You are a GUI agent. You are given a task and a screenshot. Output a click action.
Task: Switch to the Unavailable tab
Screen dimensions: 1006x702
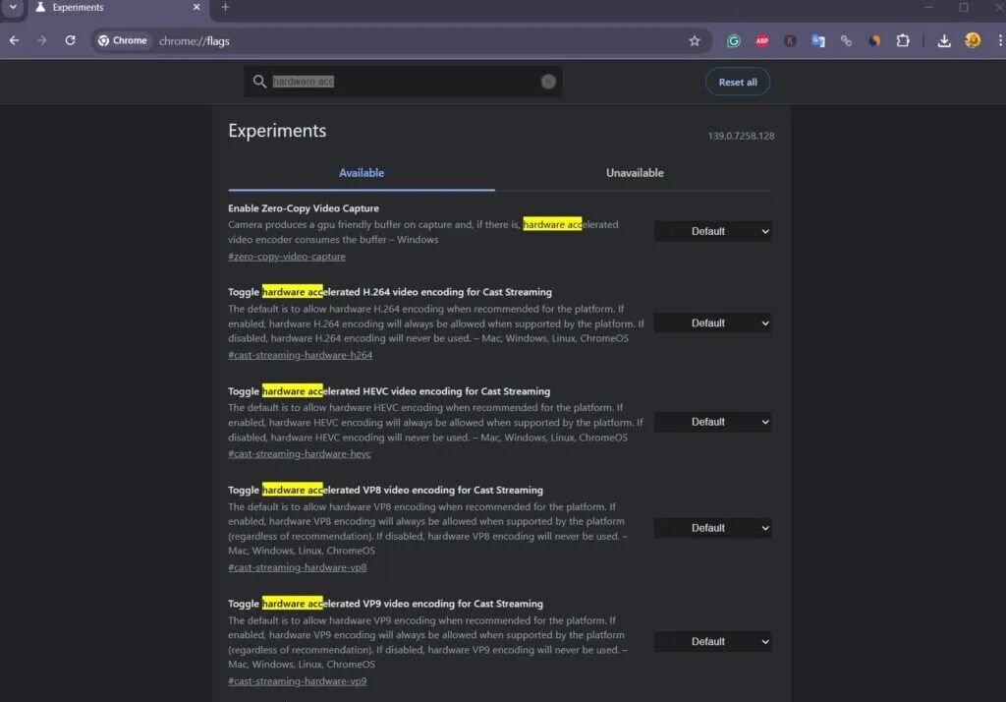tap(635, 173)
